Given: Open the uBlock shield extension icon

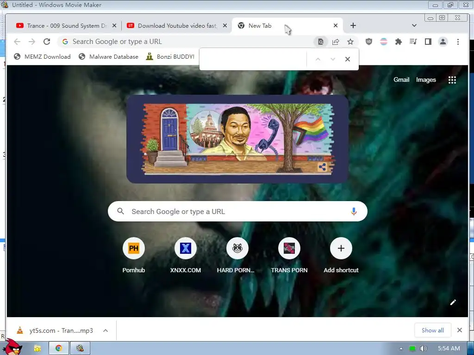Looking at the screenshot, I should (x=369, y=42).
